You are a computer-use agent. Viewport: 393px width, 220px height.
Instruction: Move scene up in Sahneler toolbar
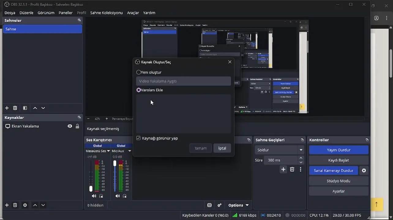click(35, 108)
